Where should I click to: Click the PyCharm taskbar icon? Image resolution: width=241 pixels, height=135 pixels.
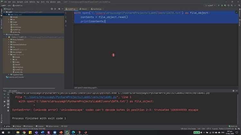tap(67, 132)
